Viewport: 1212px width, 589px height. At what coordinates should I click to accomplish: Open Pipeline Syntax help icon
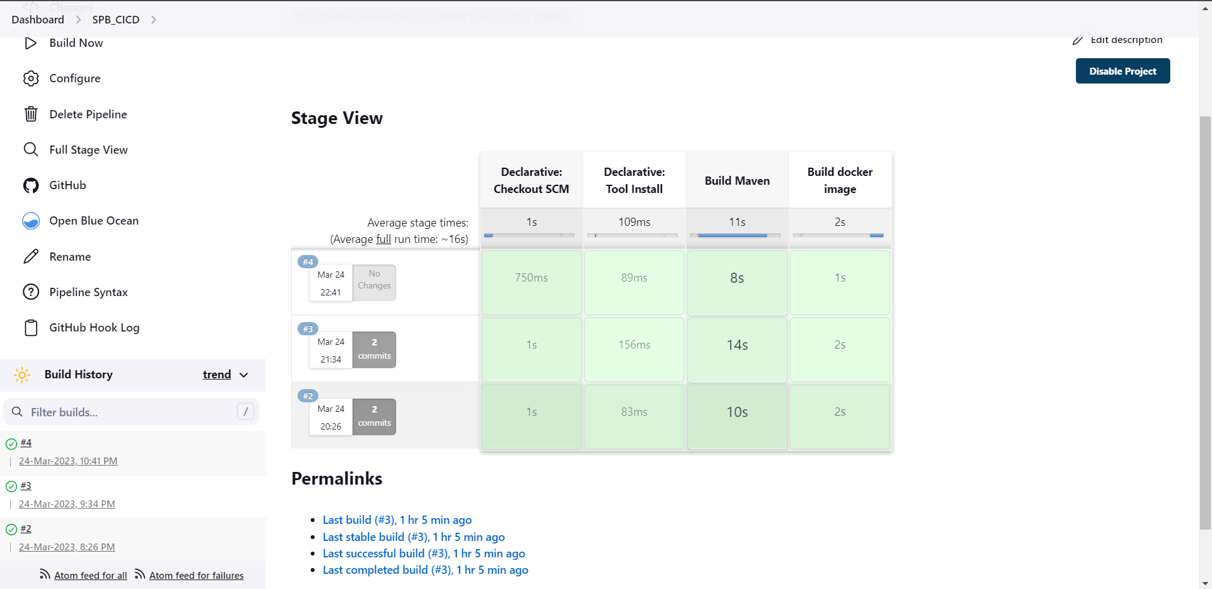[30, 292]
